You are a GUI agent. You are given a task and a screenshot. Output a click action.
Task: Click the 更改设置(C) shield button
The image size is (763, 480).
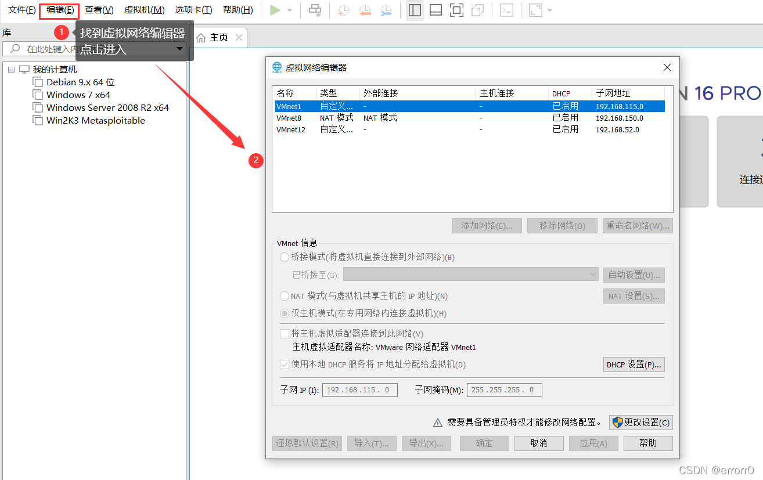(x=641, y=423)
